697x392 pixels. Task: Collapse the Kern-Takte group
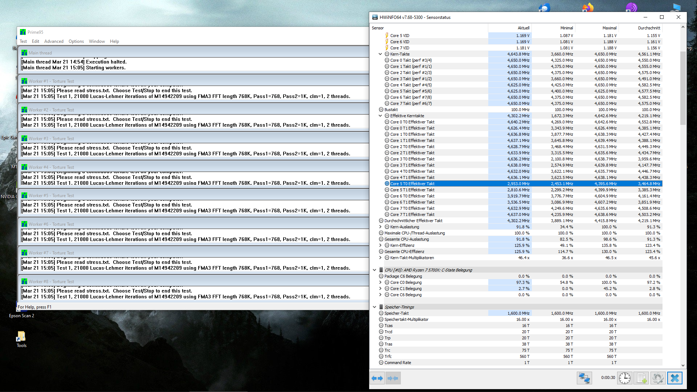click(380, 54)
